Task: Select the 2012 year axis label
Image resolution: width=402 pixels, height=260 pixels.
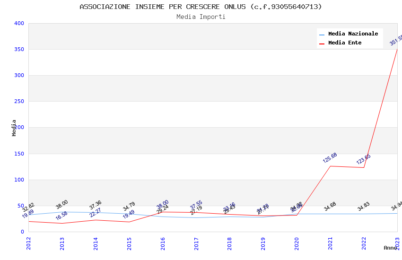Action: [x=28, y=243]
